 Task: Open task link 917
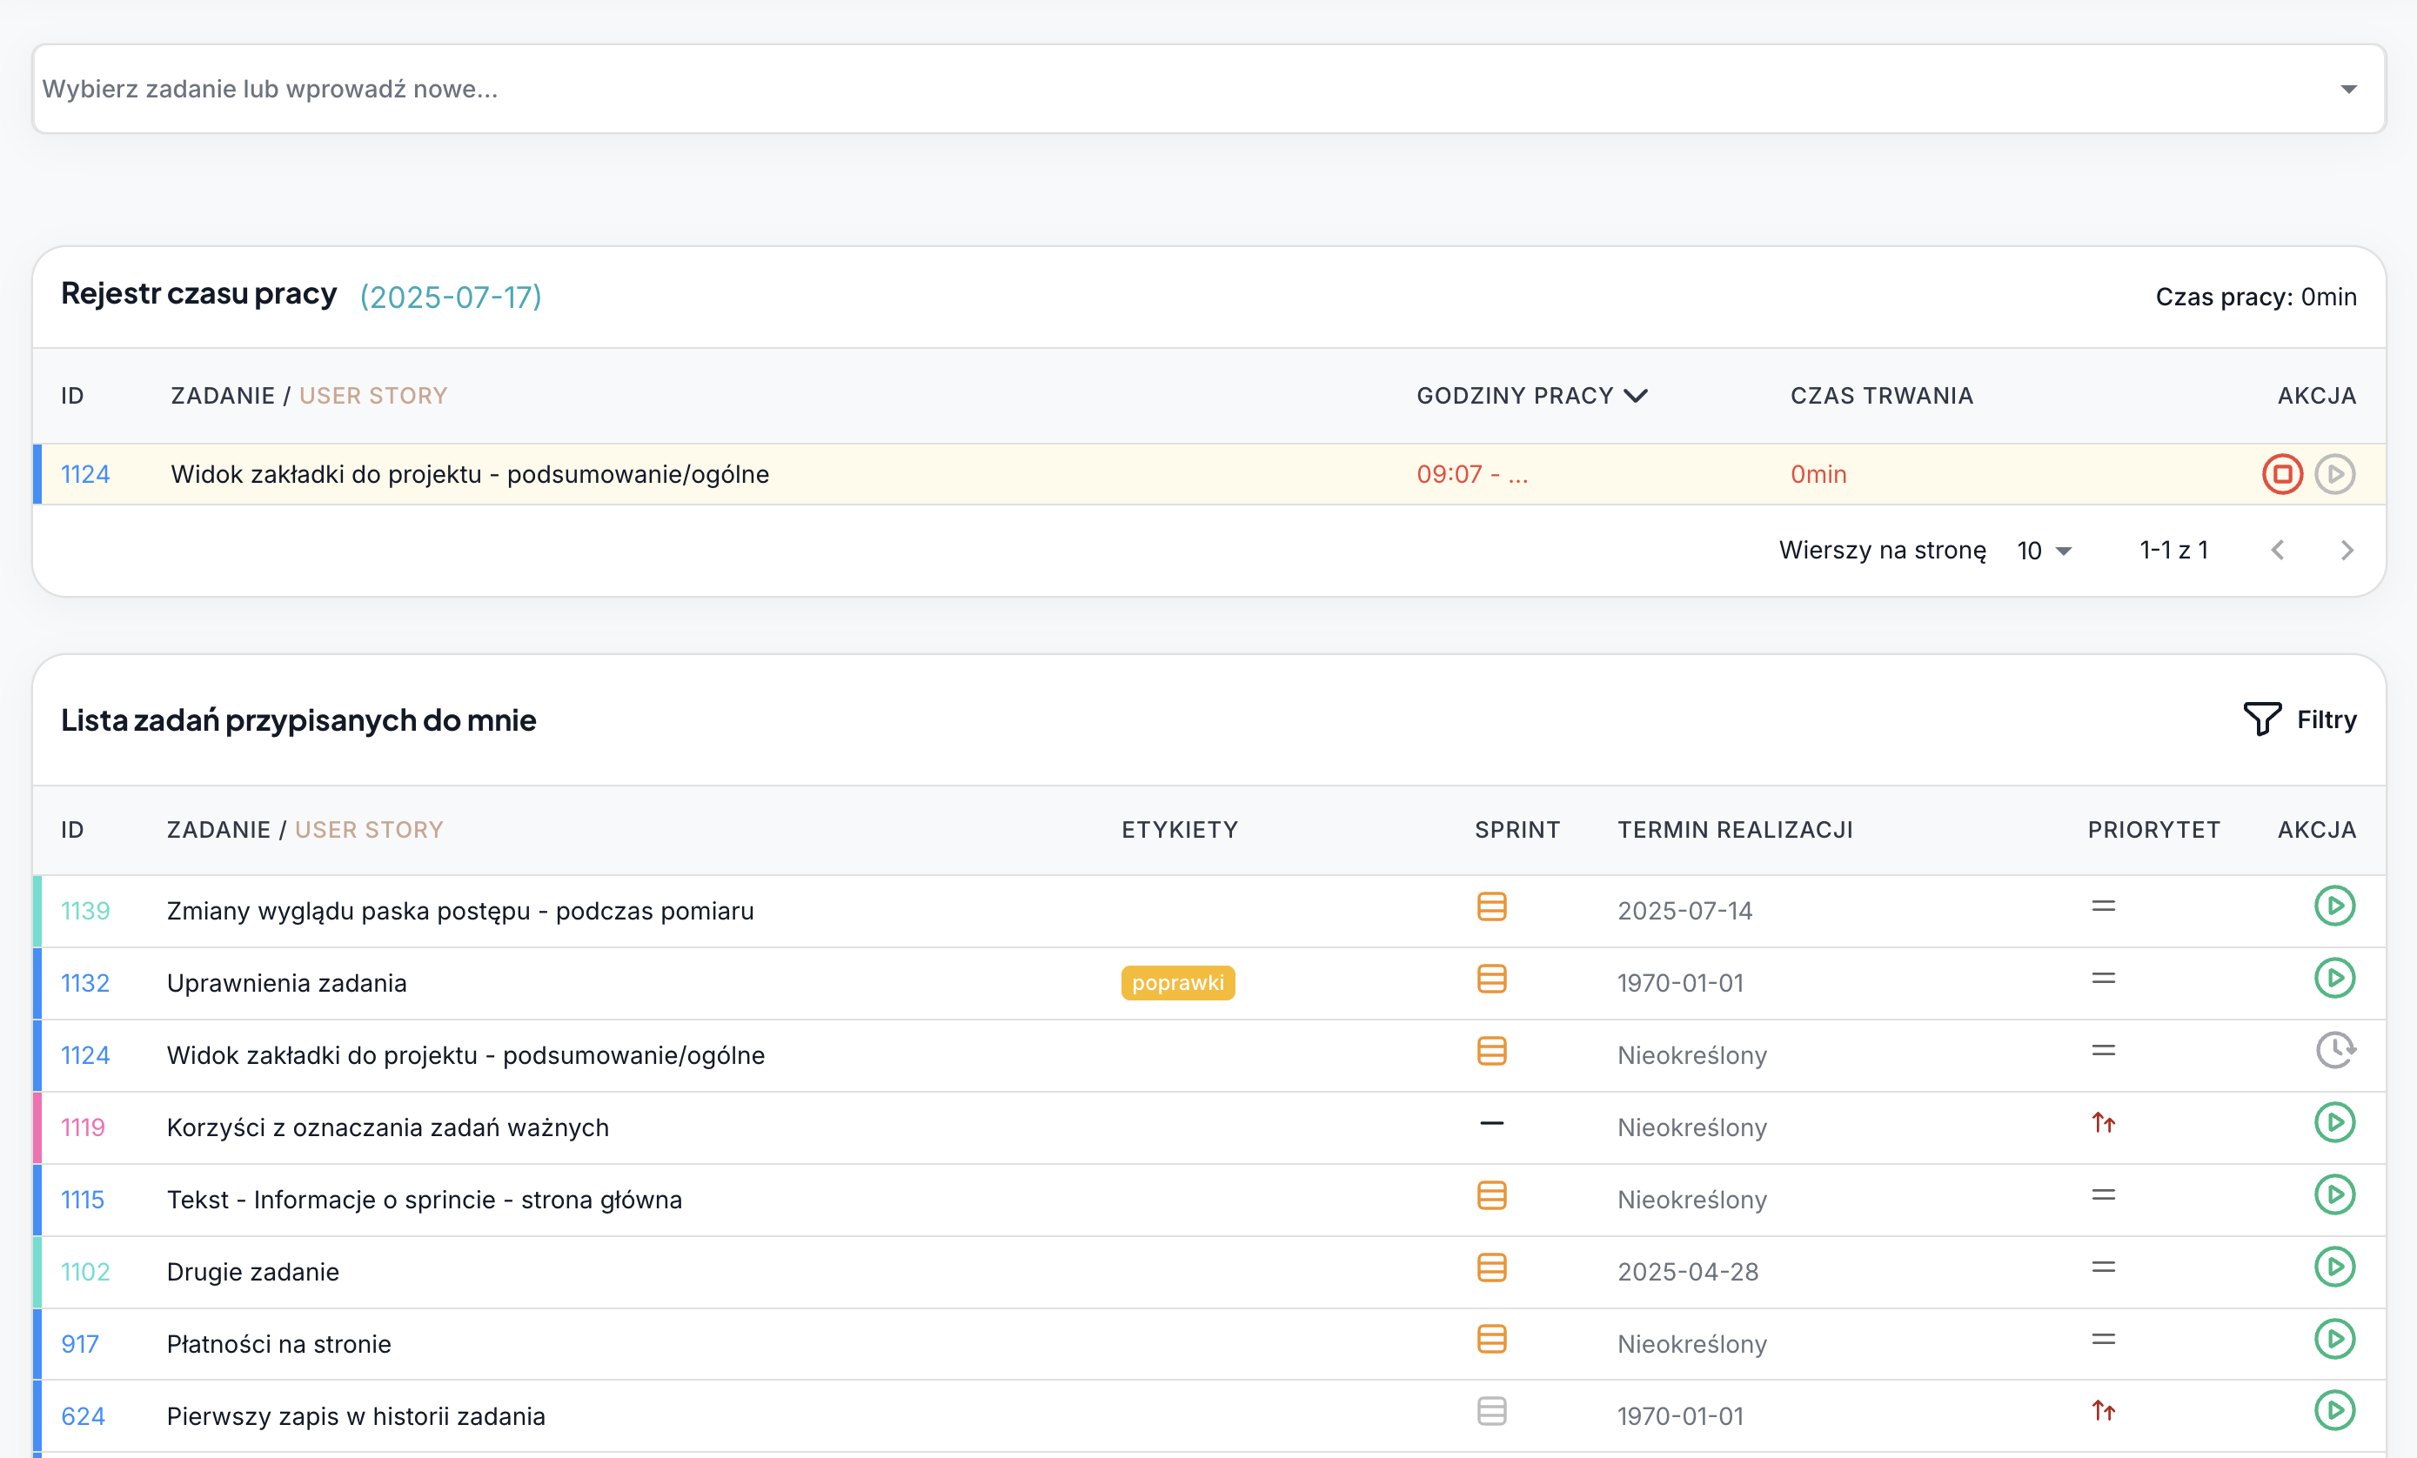pos(80,1344)
